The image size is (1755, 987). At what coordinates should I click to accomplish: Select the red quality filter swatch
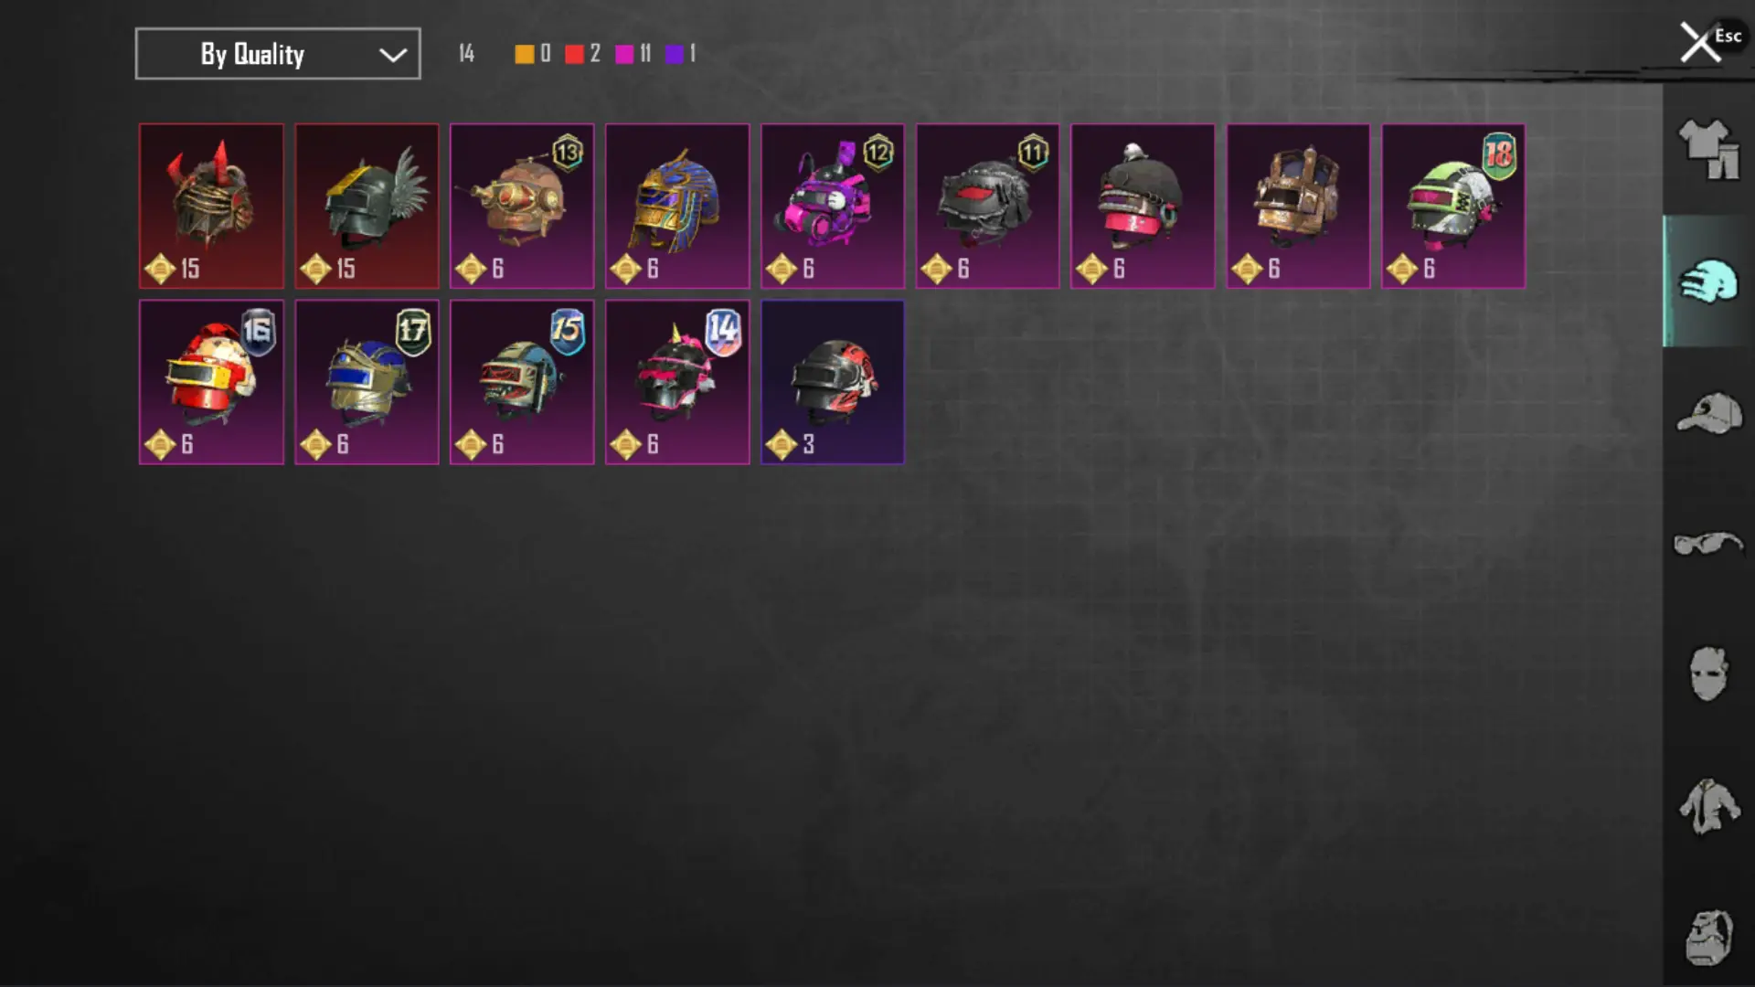click(574, 54)
